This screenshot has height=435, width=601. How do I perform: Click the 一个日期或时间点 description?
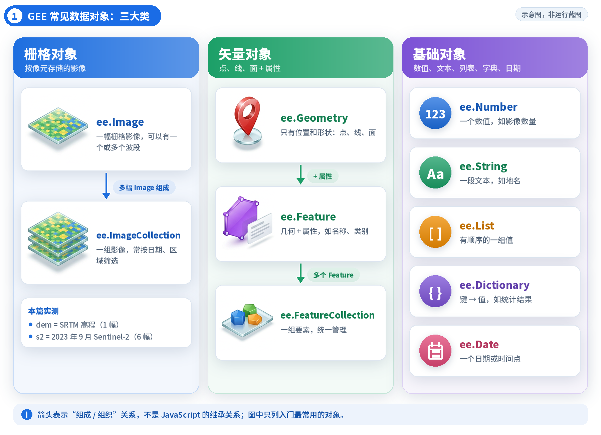[490, 359]
